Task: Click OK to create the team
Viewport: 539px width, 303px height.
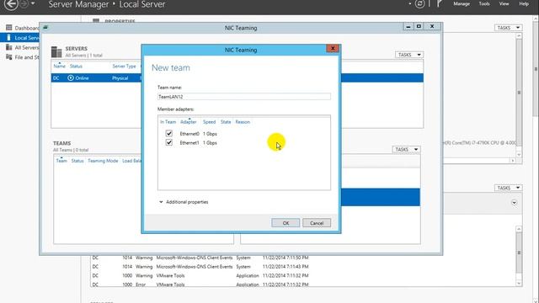Action: click(x=286, y=223)
